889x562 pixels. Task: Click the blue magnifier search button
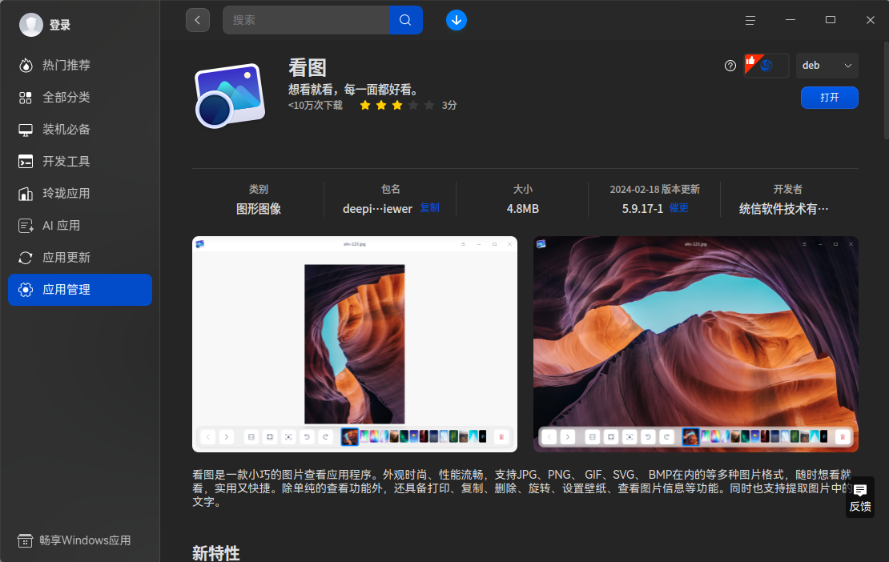406,20
